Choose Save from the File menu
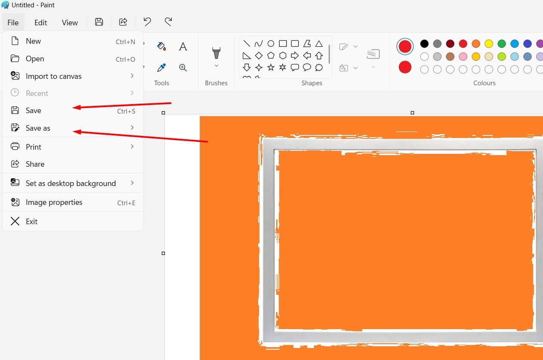The image size is (543, 360). coord(73,111)
